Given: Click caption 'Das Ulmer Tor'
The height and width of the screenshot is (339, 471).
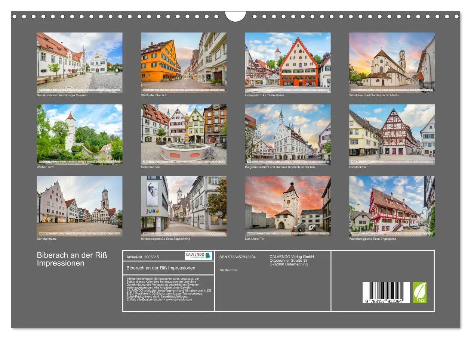Looking at the screenshot, I should click(x=255, y=239).
